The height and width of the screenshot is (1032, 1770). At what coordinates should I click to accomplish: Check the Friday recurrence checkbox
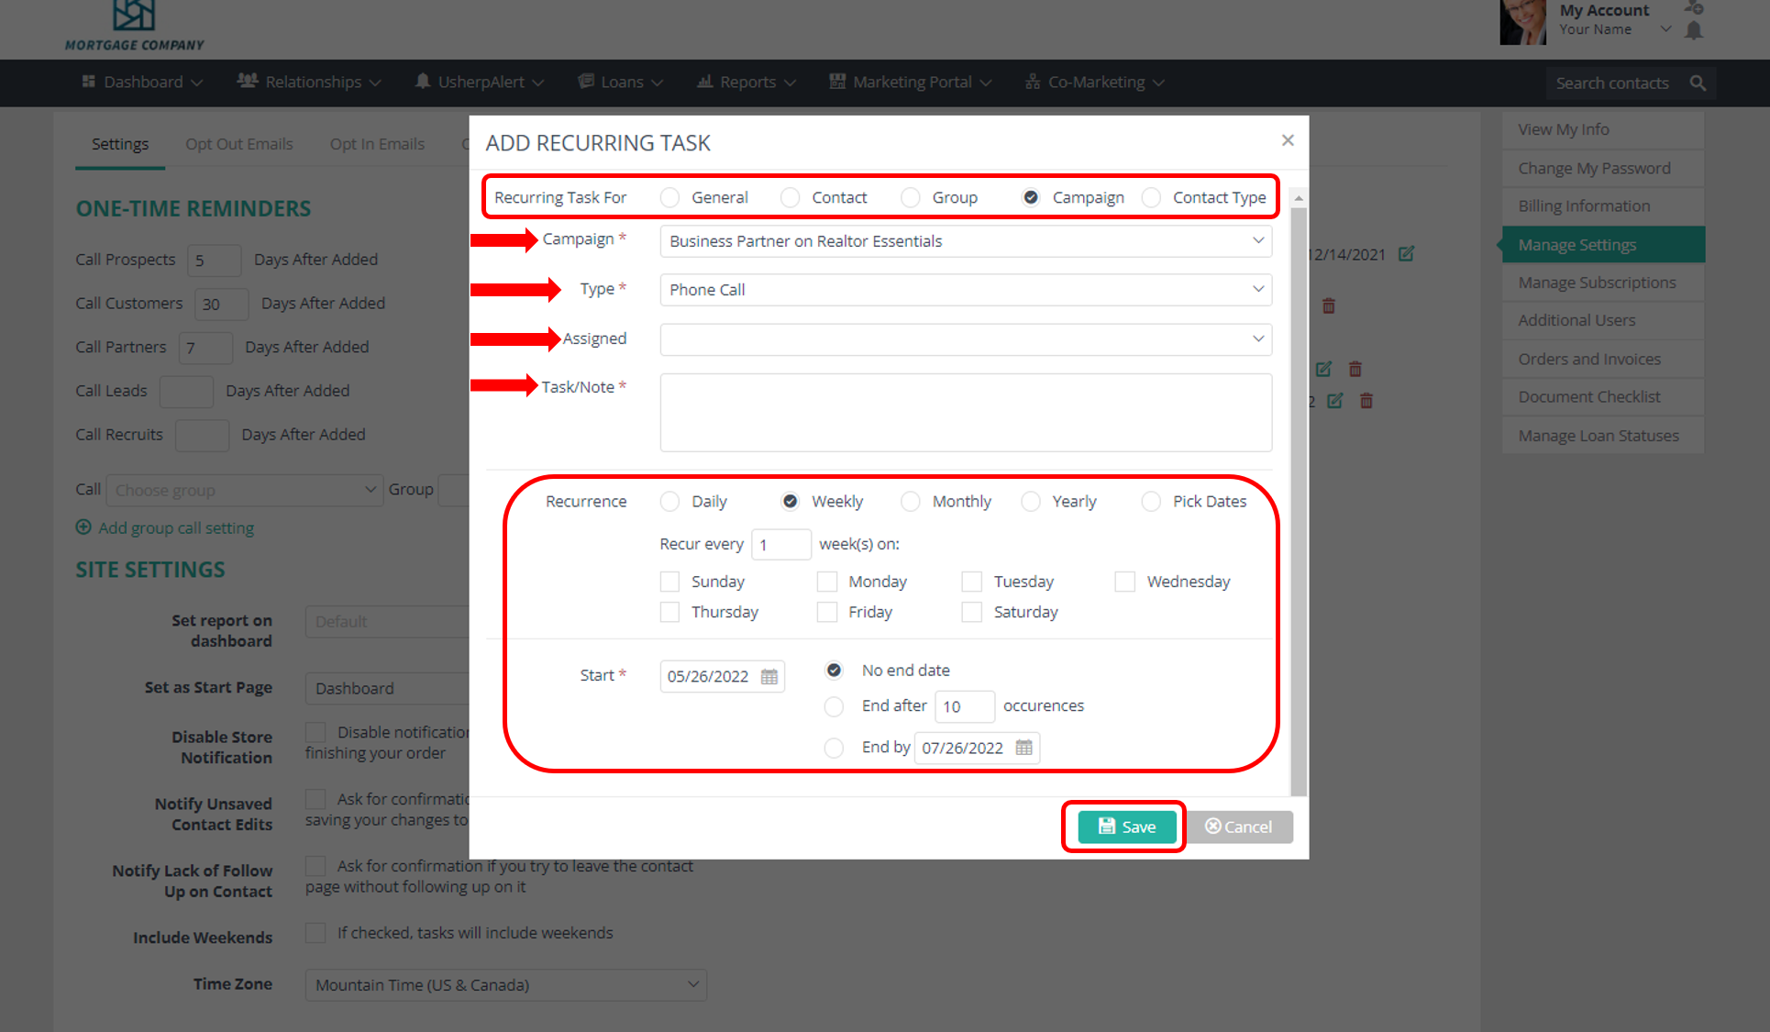[826, 612]
